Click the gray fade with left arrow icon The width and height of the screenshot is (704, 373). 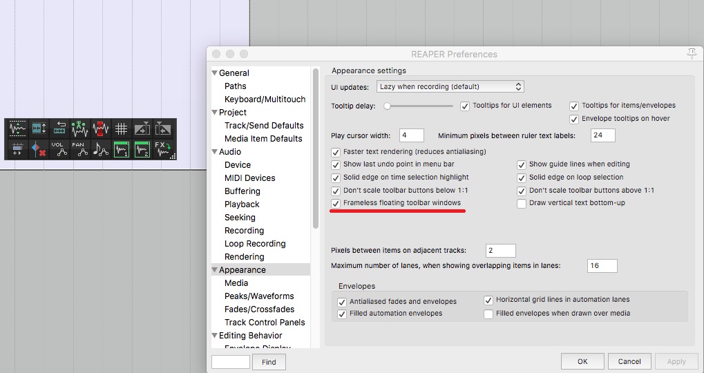[162, 128]
